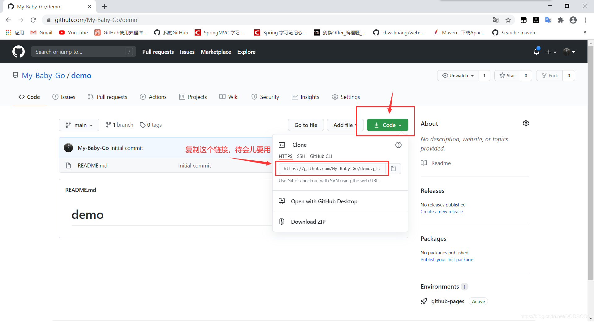Open the github-pages environment link
The width and height of the screenshot is (594, 322).
(x=448, y=301)
